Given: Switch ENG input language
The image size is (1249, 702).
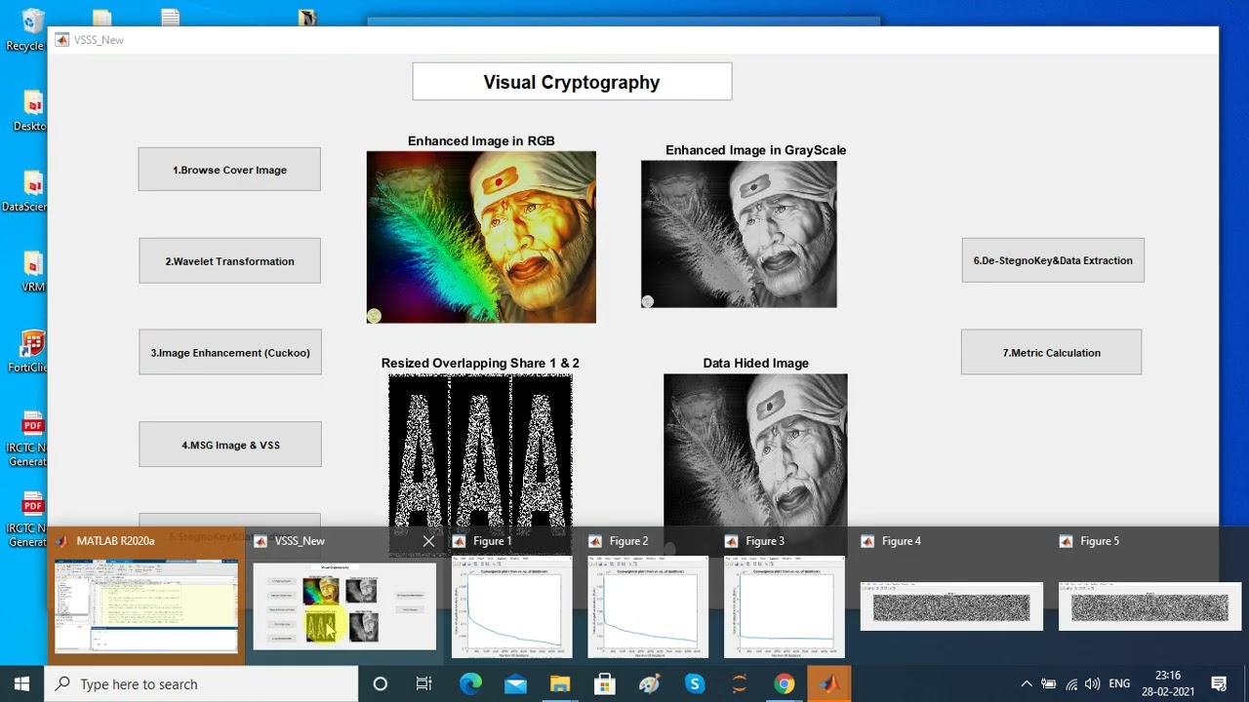Looking at the screenshot, I should (x=1119, y=684).
